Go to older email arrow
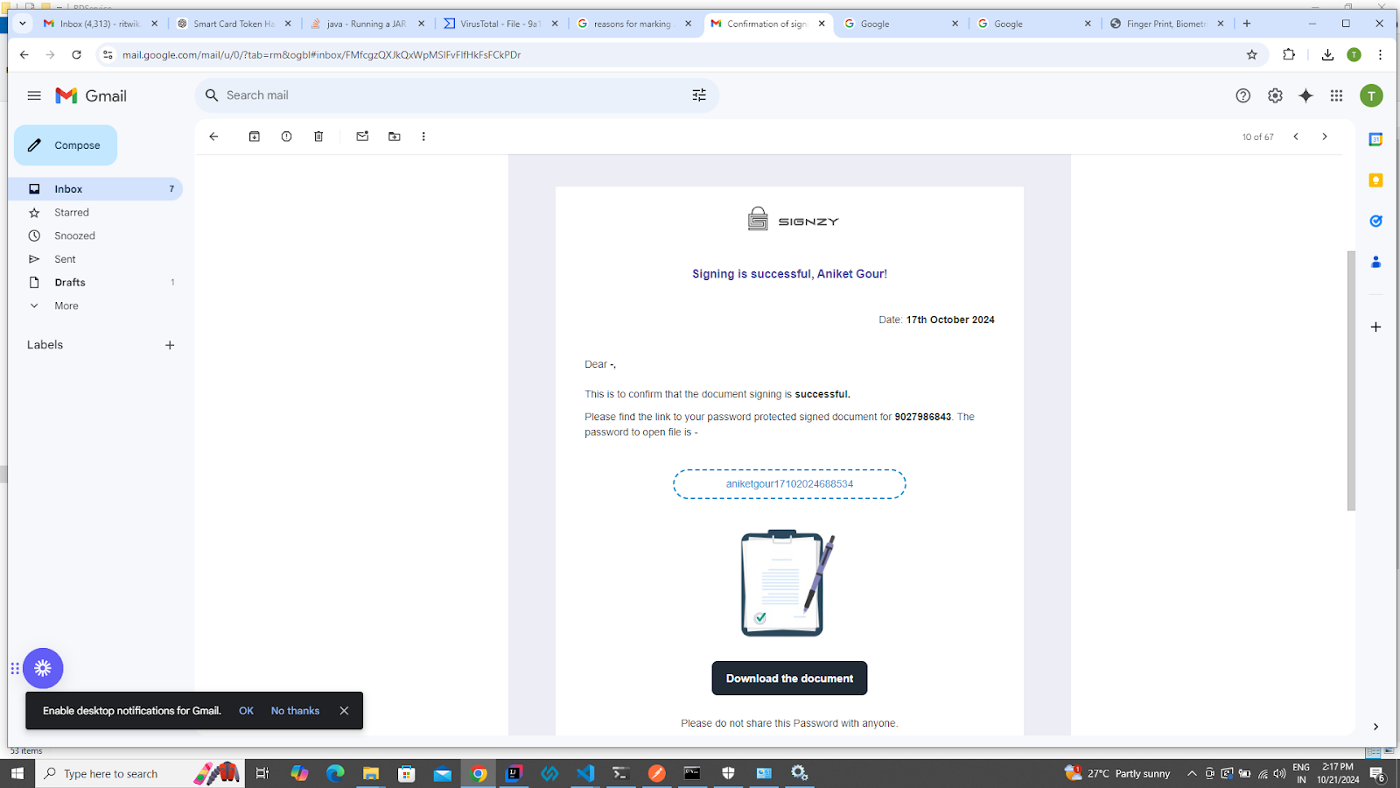The height and width of the screenshot is (788, 1400). click(x=1325, y=137)
